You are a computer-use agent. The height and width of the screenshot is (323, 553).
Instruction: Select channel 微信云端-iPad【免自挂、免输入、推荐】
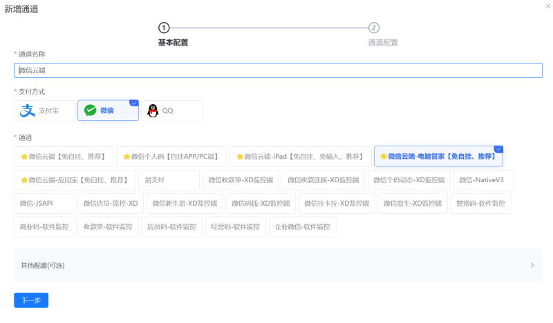pyautogui.click(x=301, y=157)
